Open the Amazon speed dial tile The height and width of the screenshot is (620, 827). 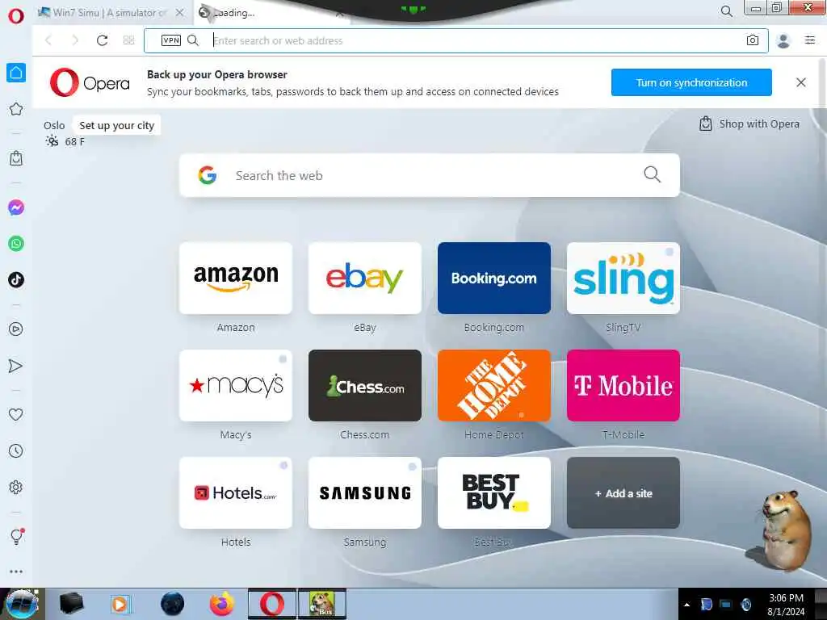236,278
